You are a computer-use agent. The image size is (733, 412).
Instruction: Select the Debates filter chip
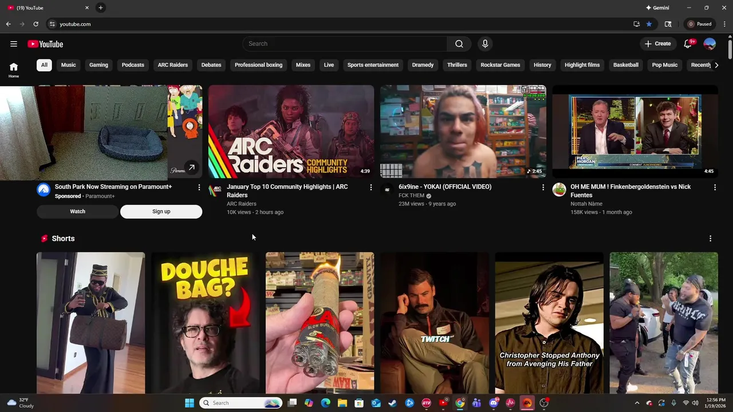(211, 65)
